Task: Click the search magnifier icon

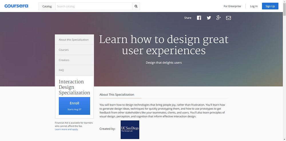Action: (136, 6)
